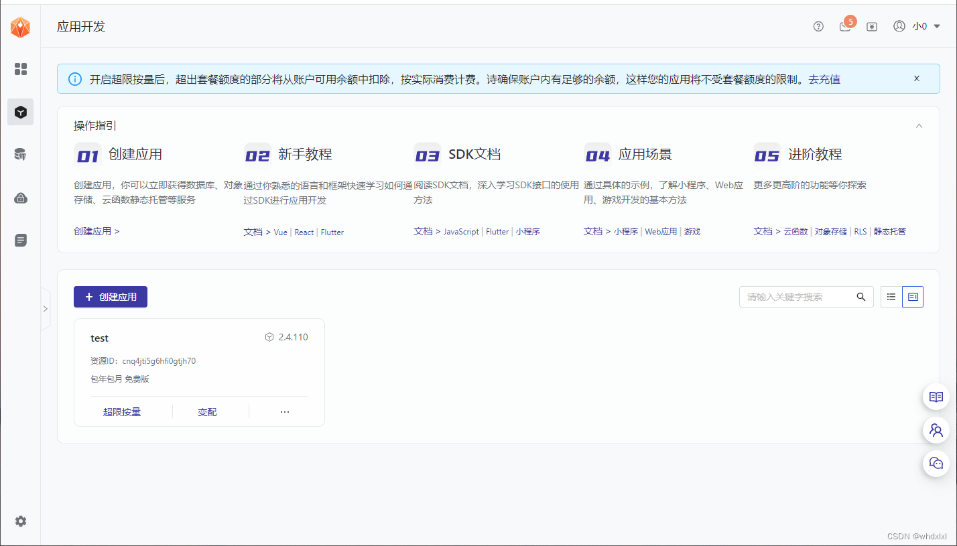Image resolution: width=957 pixels, height=546 pixels.
Task: Click 超限按量 on the test card
Action: tap(122, 412)
